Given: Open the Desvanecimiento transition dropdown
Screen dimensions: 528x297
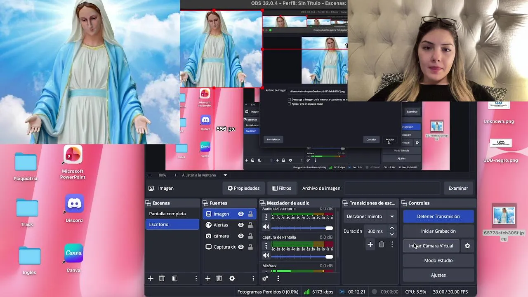Looking at the screenshot, I should pyautogui.click(x=370, y=216).
